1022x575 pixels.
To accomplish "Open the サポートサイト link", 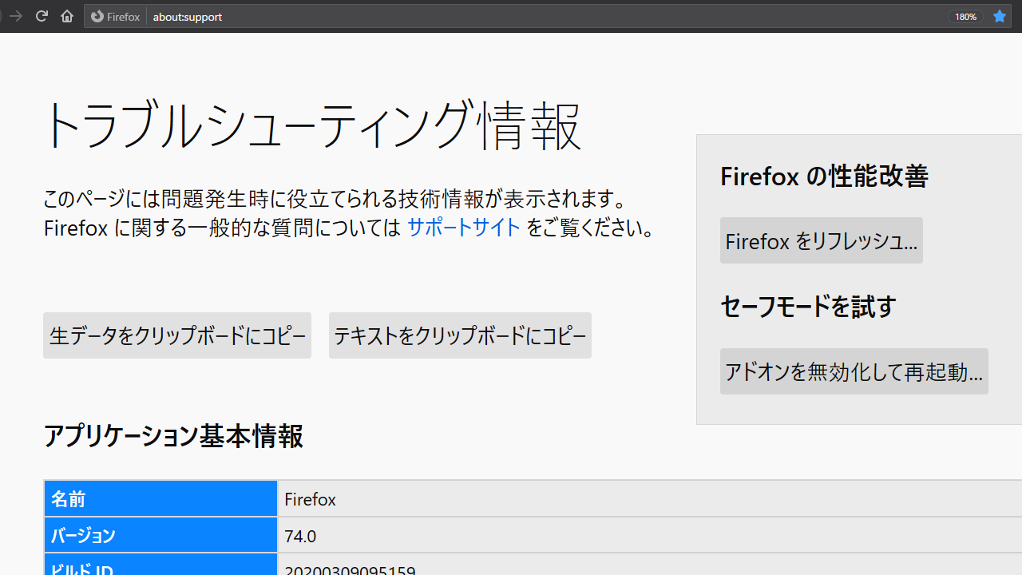I will (x=463, y=228).
